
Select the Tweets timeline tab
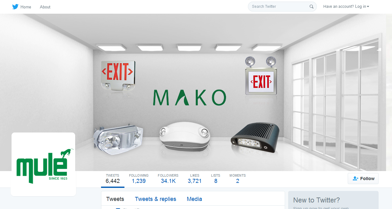(x=115, y=199)
